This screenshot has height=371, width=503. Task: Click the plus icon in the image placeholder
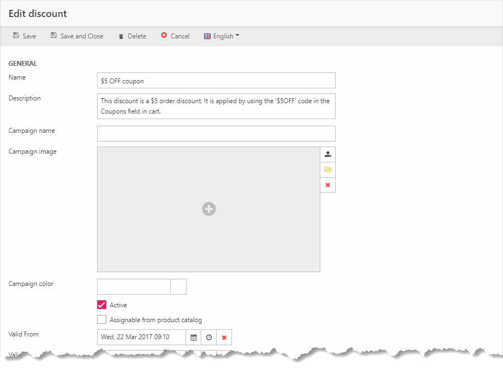208,209
